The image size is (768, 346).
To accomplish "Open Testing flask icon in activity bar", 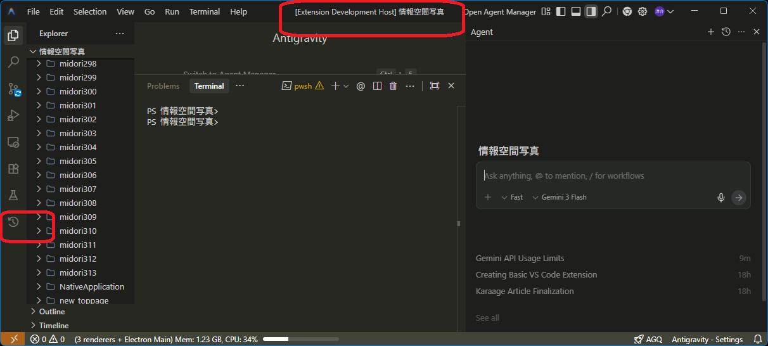I will pyautogui.click(x=13, y=195).
